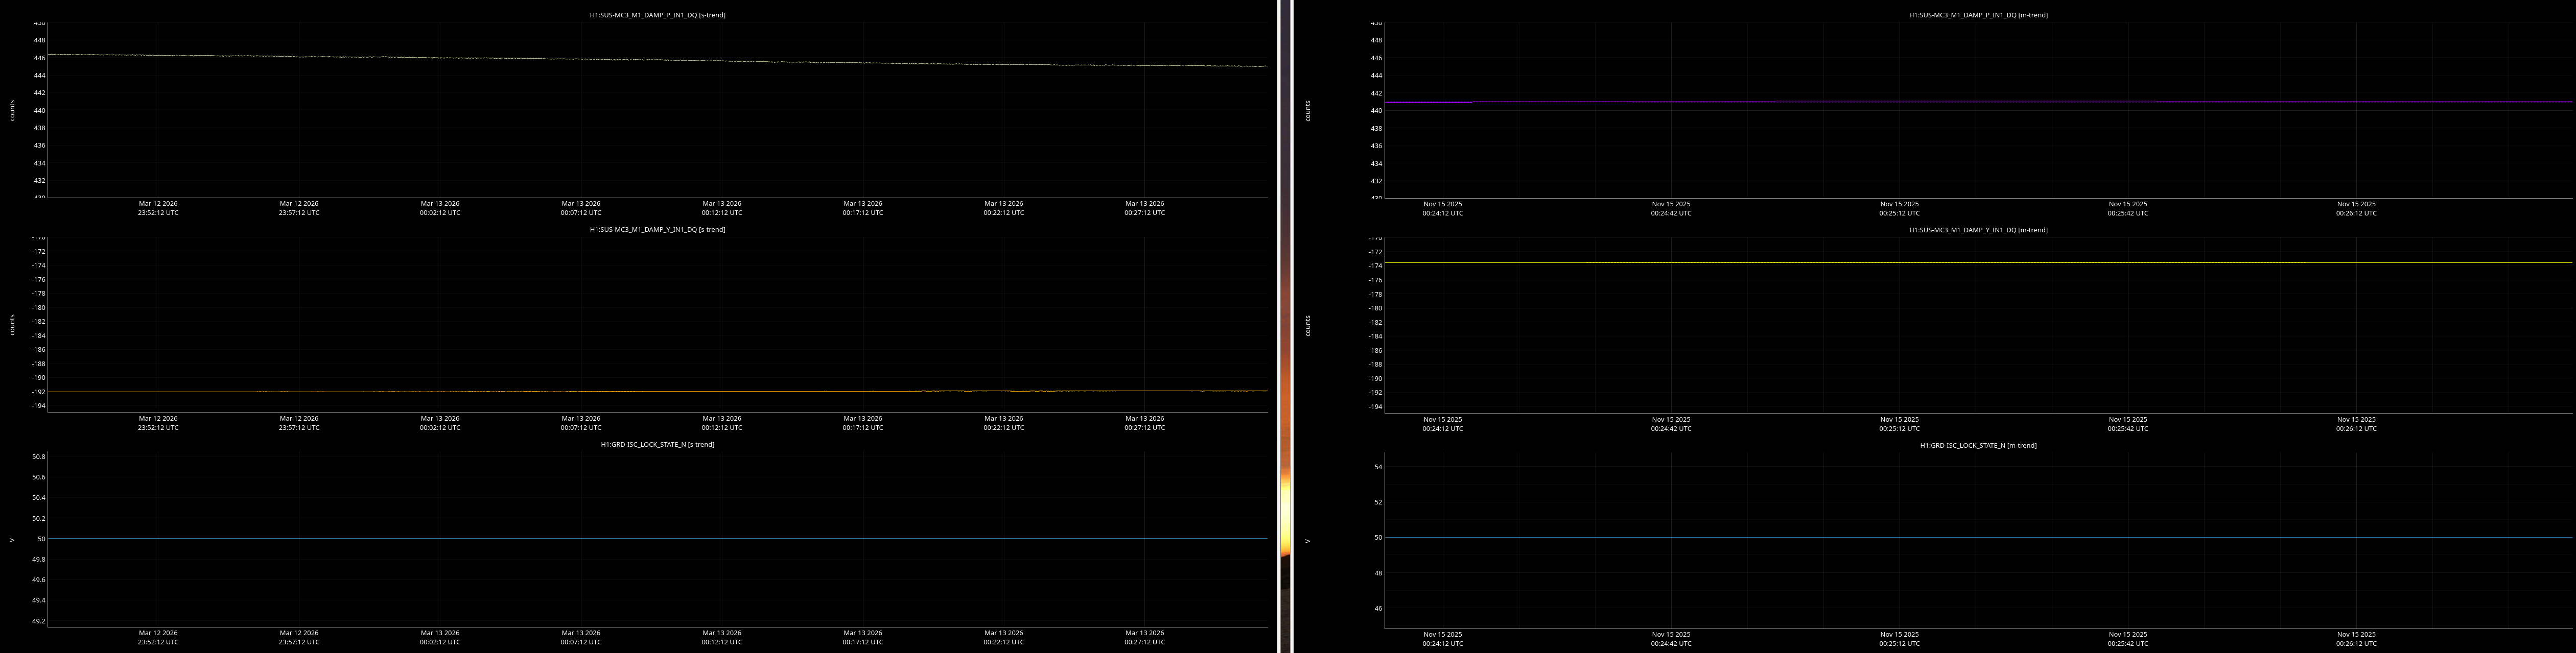Click the H1:GRD-ISC_LOCK_STATE_N [s-trend] plot title
2576x653 pixels.
coord(657,444)
